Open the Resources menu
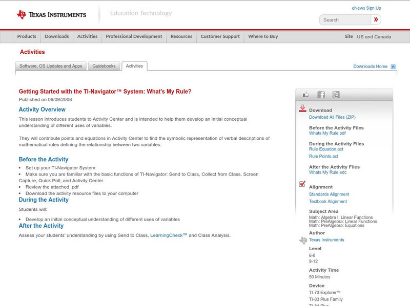The height and width of the screenshot is (306, 410). pyautogui.click(x=181, y=36)
